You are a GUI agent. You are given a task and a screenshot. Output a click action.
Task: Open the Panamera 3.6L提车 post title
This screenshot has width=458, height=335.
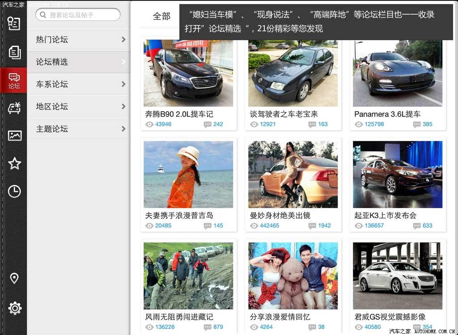(x=387, y=114)
